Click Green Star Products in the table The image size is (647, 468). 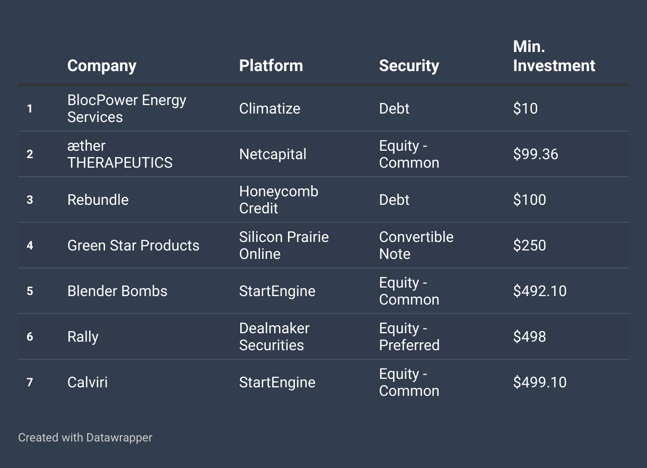(x=134, y=245)
